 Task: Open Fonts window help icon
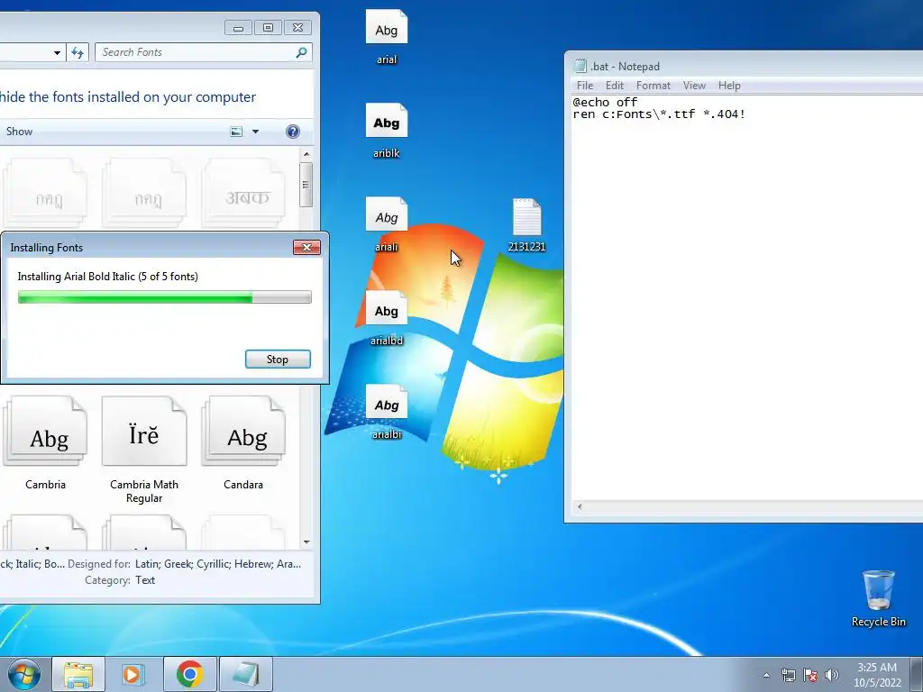tap(293, 132)
